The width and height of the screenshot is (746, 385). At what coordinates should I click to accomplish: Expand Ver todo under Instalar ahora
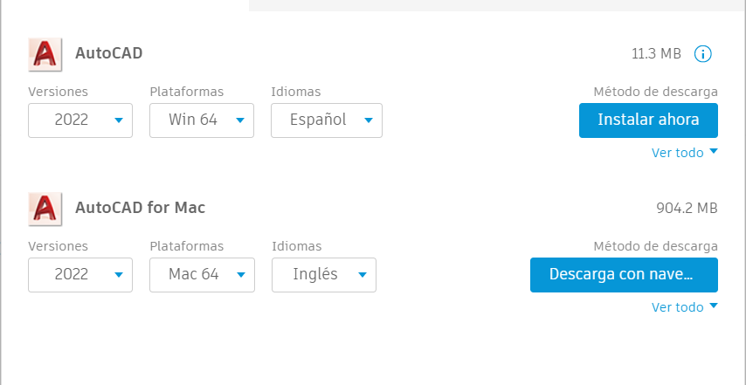tap(684, 153)
